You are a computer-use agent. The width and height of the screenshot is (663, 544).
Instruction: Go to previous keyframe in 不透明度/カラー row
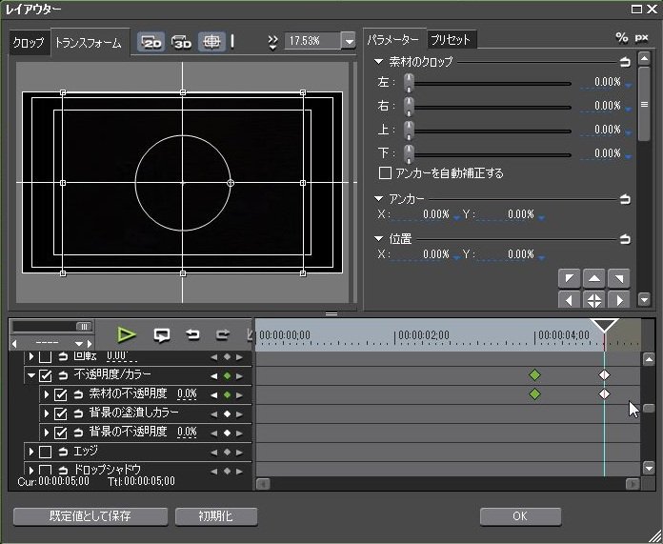pos(214,376)
